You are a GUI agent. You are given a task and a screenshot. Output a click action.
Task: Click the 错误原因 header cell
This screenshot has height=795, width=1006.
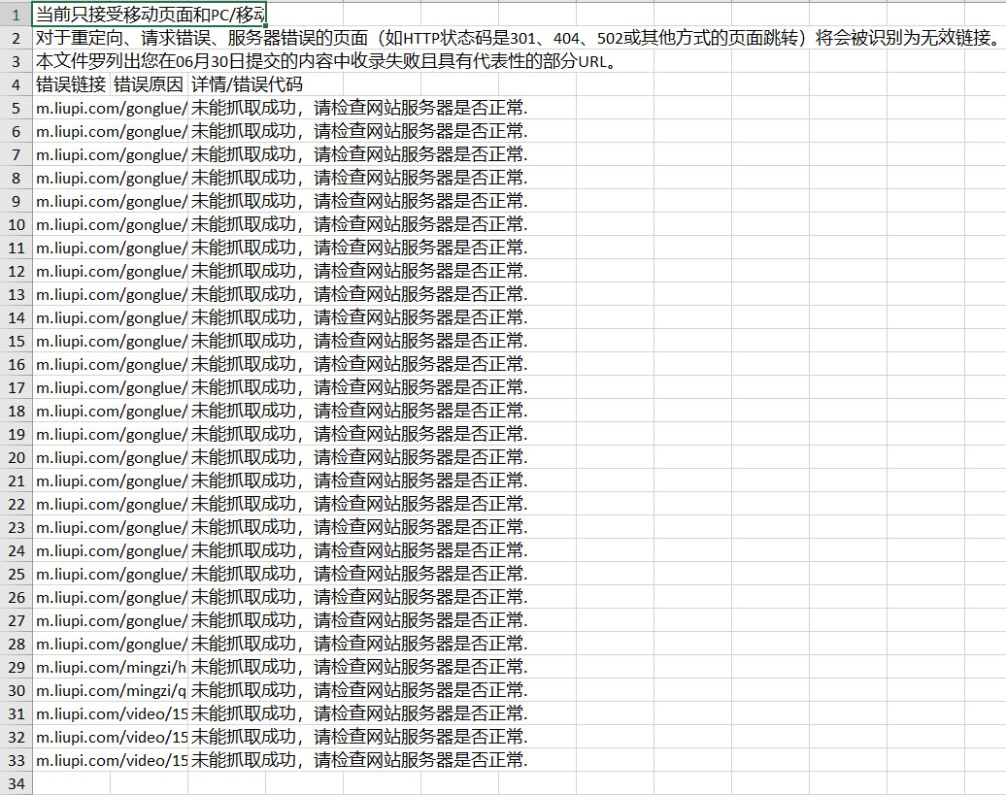pyautogui.click(x=149, y=84)
